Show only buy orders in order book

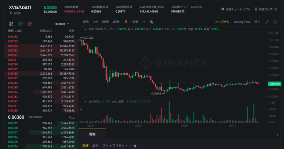pyautogui.click(x=20, y=24)
